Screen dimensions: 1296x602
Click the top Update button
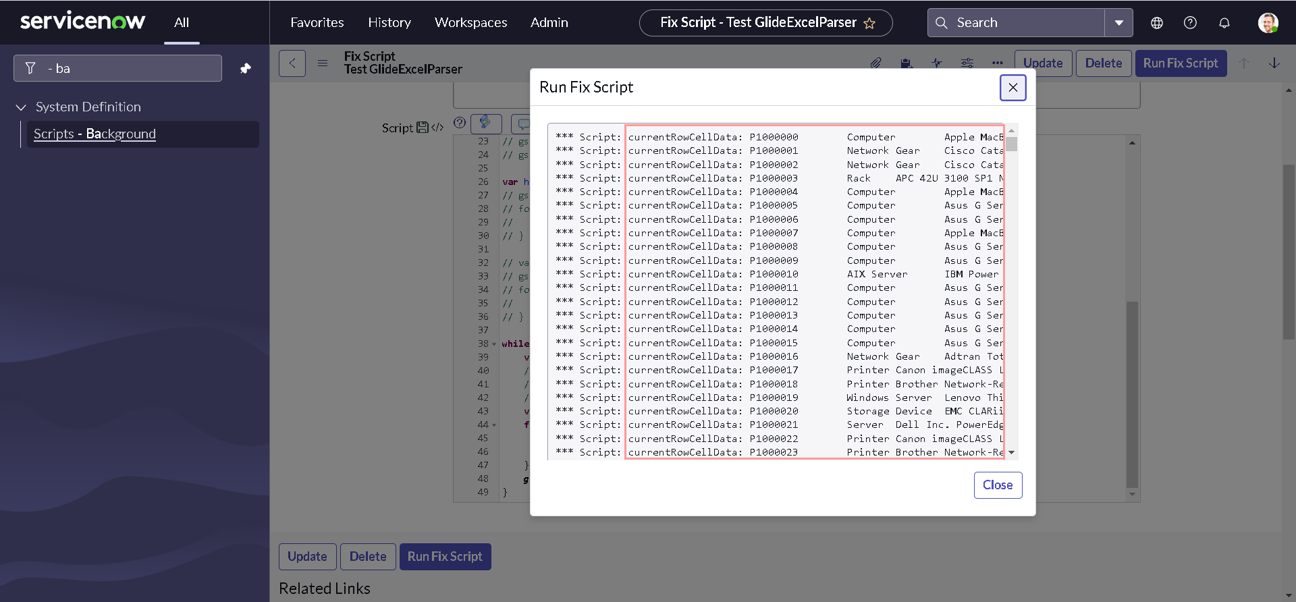(1043, 63)
